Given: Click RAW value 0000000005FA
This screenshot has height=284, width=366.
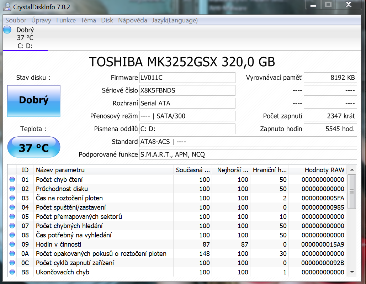Looking at the screenshot, I should tap(323, 198).
